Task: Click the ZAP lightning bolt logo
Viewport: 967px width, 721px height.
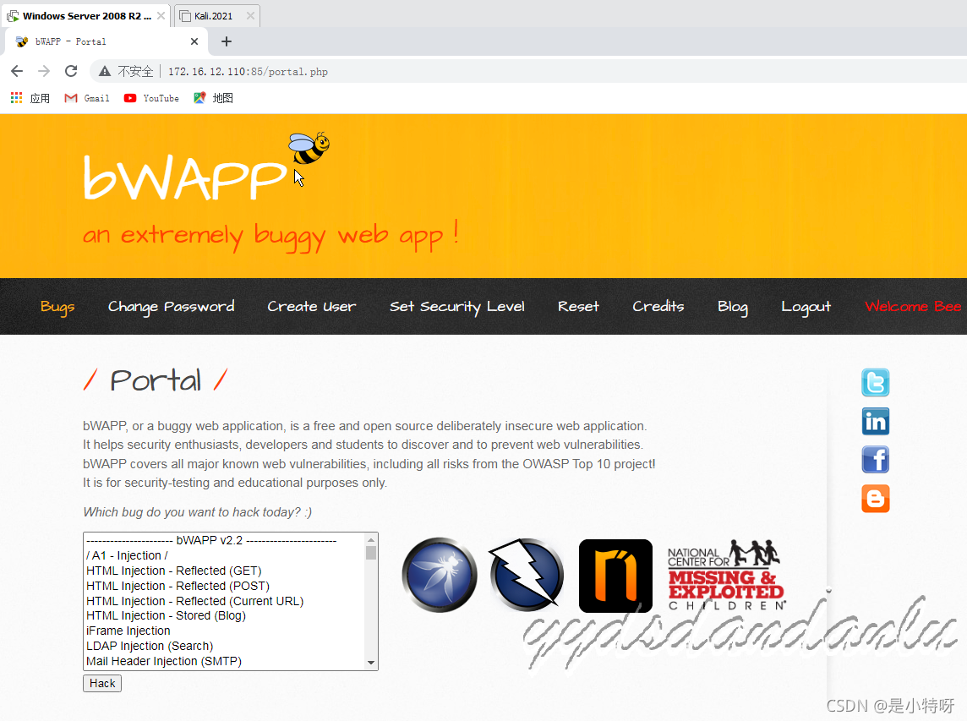Action: point(527,575)
